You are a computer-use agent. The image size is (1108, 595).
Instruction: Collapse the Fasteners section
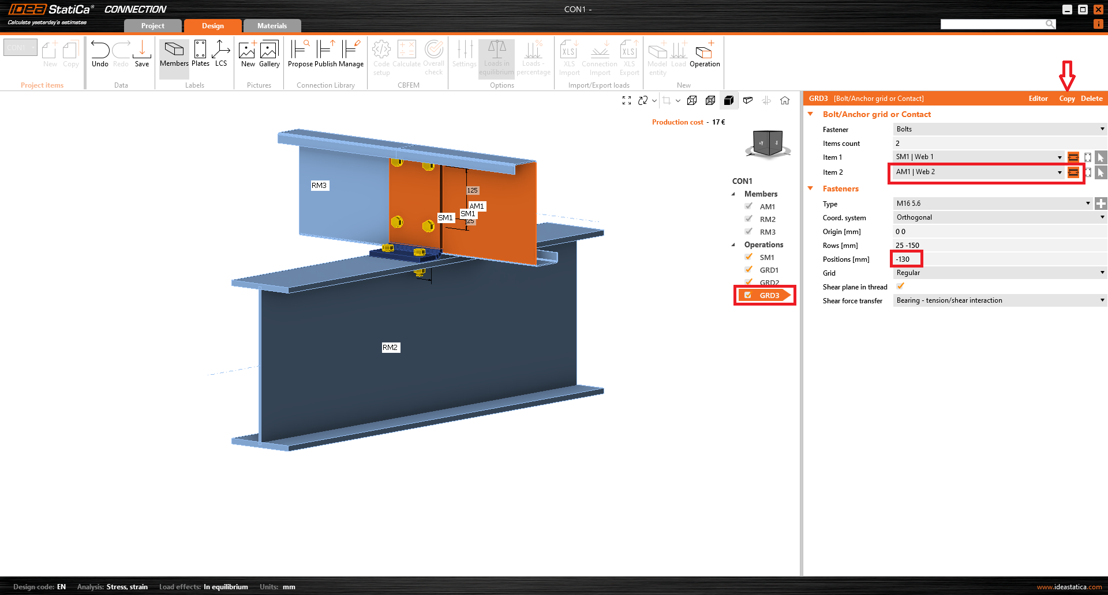[x=810, y=189]
